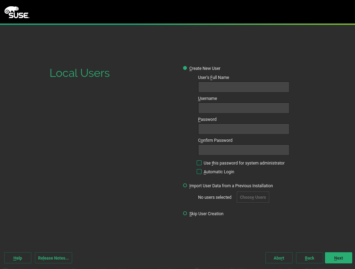Enable Use this password for system administrator
The image size is (355, 269).
199,163
